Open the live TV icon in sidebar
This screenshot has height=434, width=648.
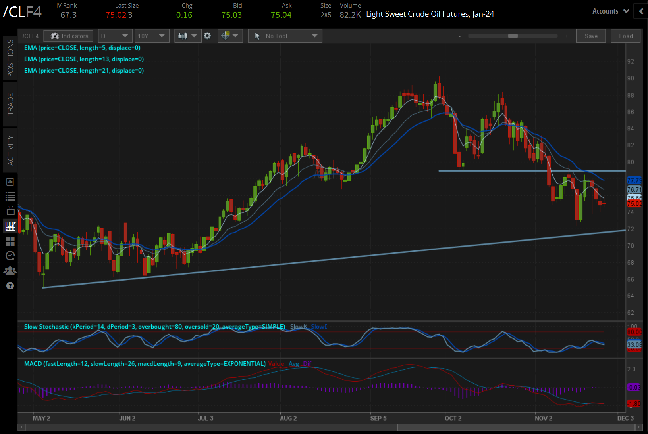point(10,211)
